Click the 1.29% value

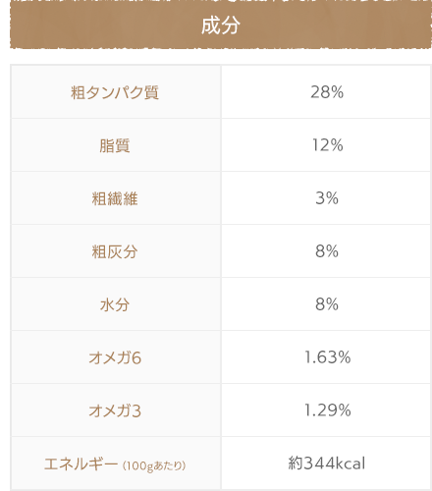coord(327,410)
